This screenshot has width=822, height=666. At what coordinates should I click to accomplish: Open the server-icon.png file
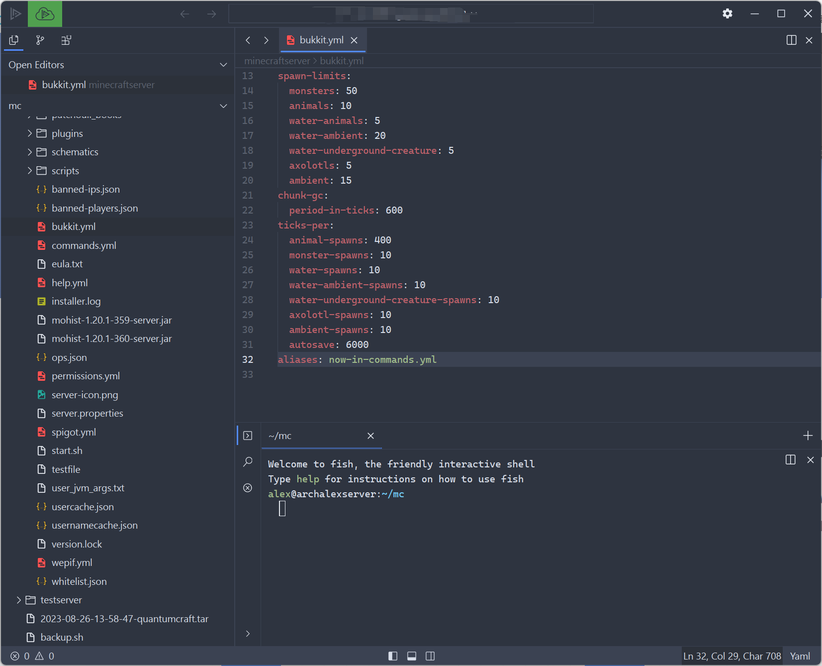click(85, 394)
